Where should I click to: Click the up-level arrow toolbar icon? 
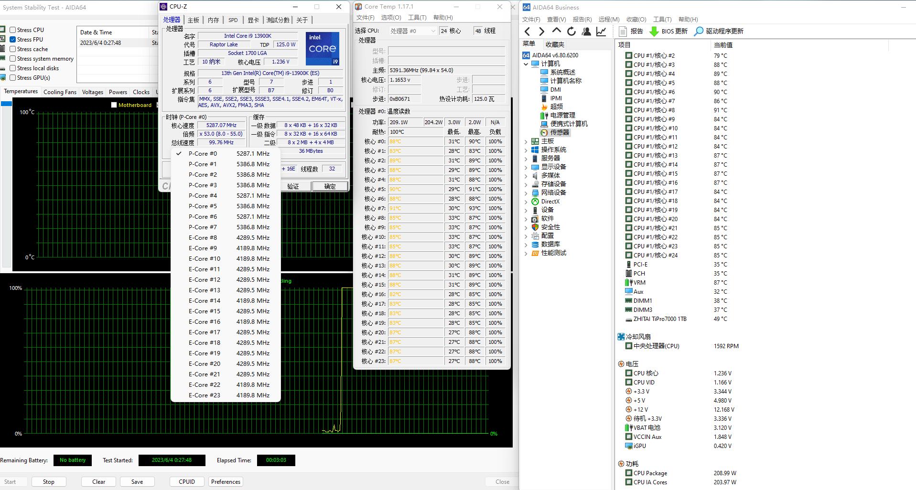(x=556, y=31)
